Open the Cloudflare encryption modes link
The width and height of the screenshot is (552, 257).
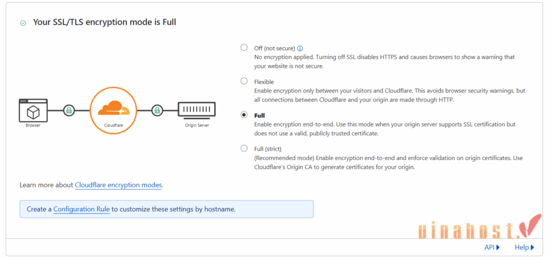tap(118, 185)
